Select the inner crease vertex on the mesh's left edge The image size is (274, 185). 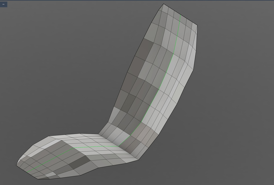point(98,133)
